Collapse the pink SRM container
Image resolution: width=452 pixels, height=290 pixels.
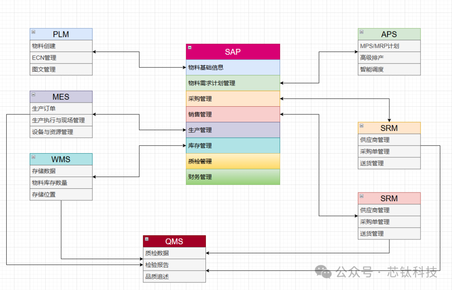pos(362,196)
